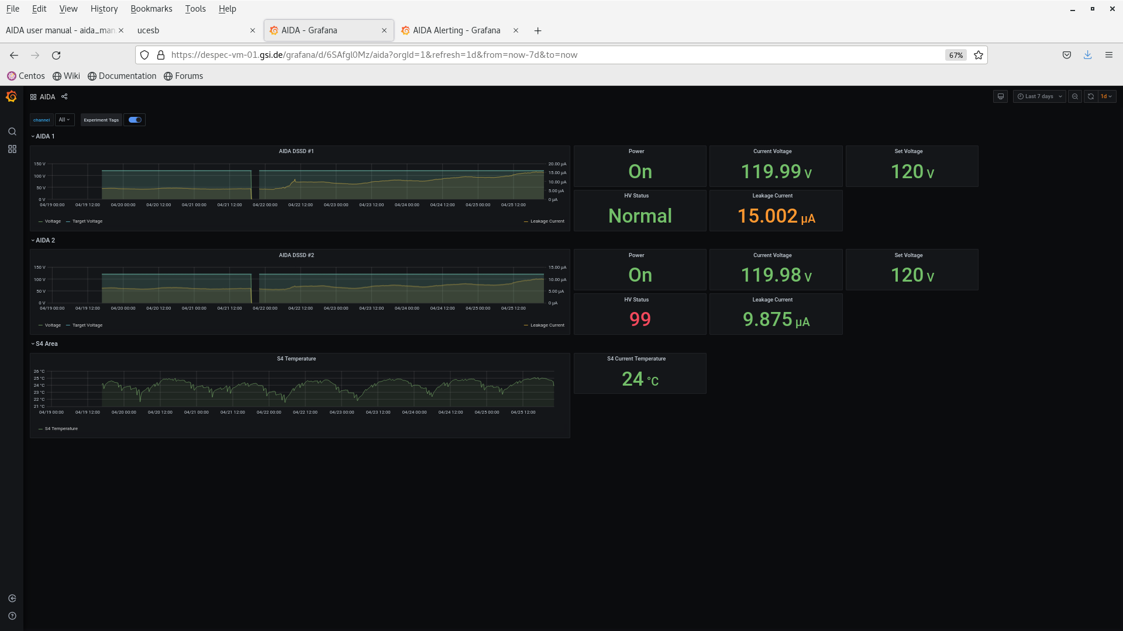The width and height of the screenshot is (1123, 631).
Task: Click the AIDA 1 Leakage Current stat panel
Action: click(x=776, y=210)
